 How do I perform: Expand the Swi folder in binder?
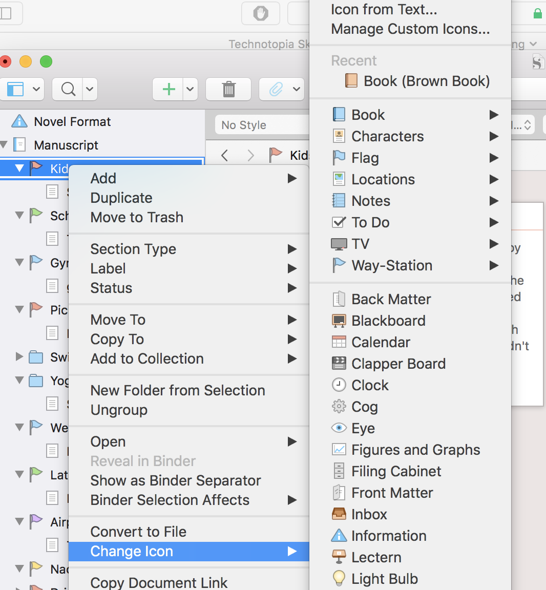pyautogui.click(x=19, y=356)
